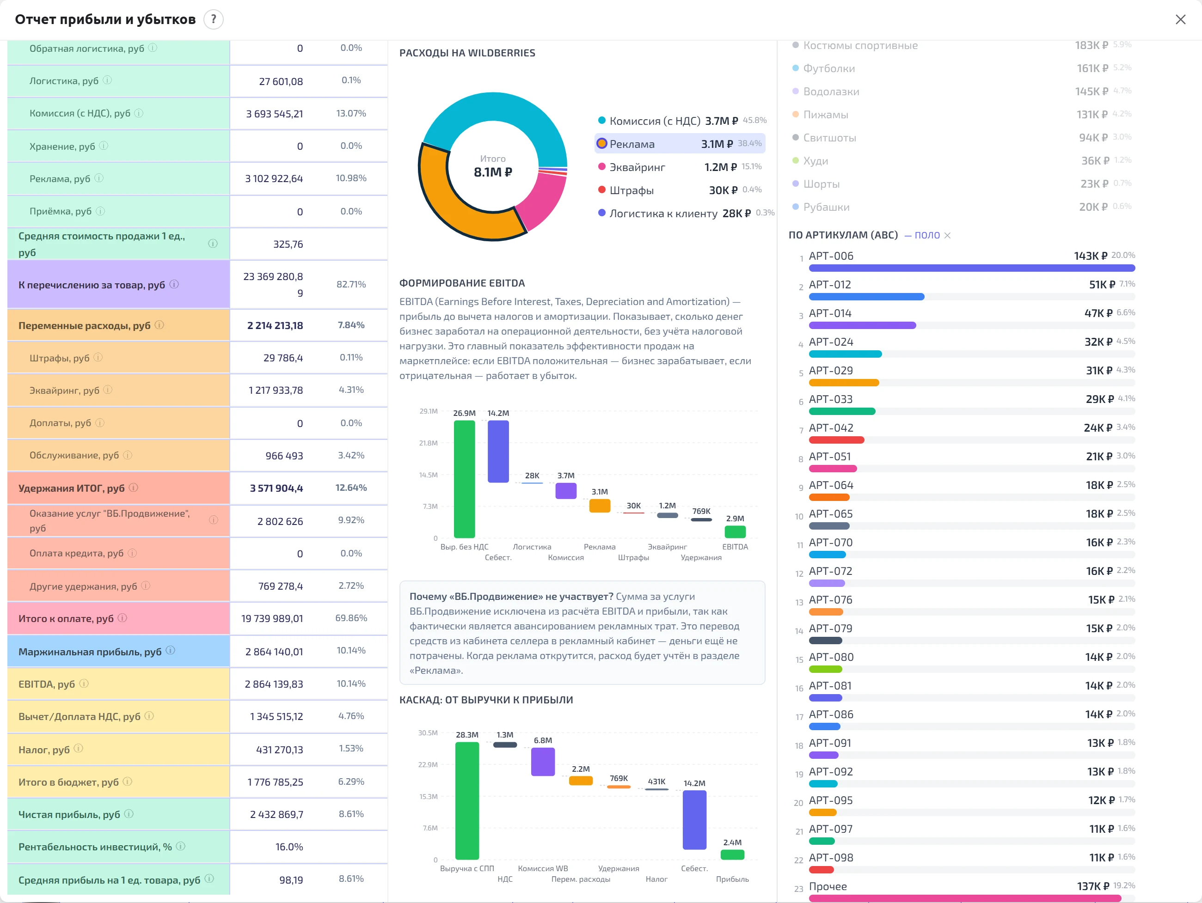The image size is (1202, 903).
Task: Click info icon beside Эквайринг, руб row
Action: pyautogui.click(x=108, y=390)
